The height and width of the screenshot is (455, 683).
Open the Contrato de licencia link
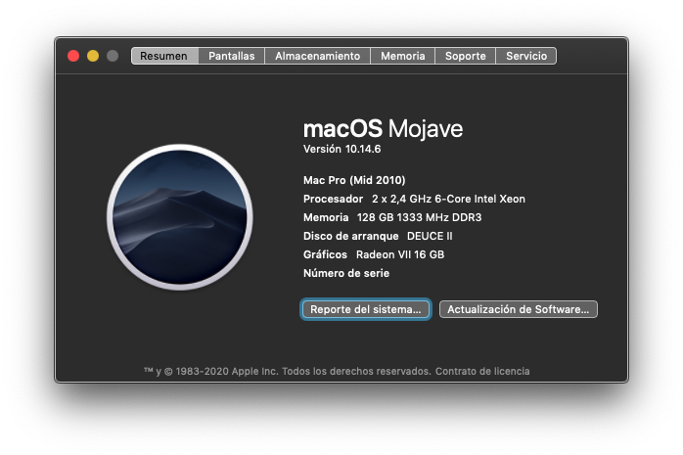click(x=482, y=372)
